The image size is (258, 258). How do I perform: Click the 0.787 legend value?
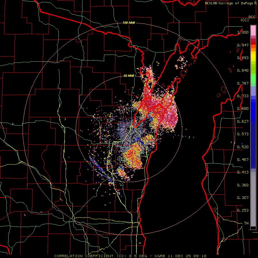[x=243, y=83]
